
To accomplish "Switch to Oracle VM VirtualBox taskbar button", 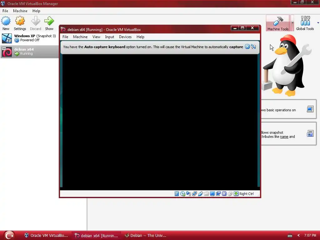I will (x=46, y=236).
